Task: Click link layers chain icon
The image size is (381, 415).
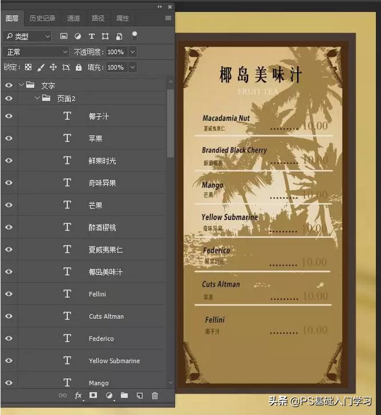Action: [x=62, y=395]
